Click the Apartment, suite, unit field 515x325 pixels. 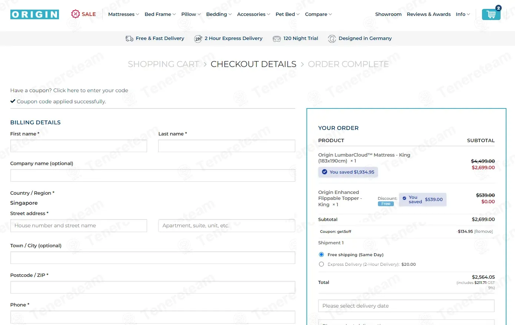point(227,225)
